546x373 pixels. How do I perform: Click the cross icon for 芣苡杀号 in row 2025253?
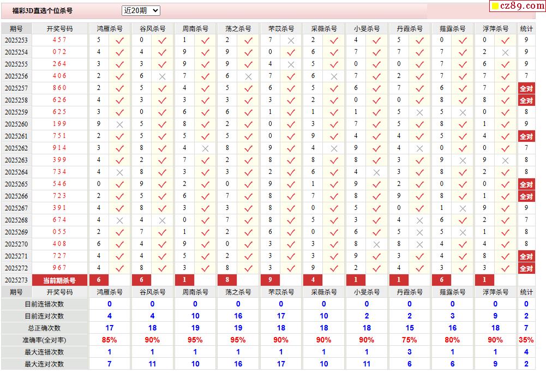tap(291, 40)
